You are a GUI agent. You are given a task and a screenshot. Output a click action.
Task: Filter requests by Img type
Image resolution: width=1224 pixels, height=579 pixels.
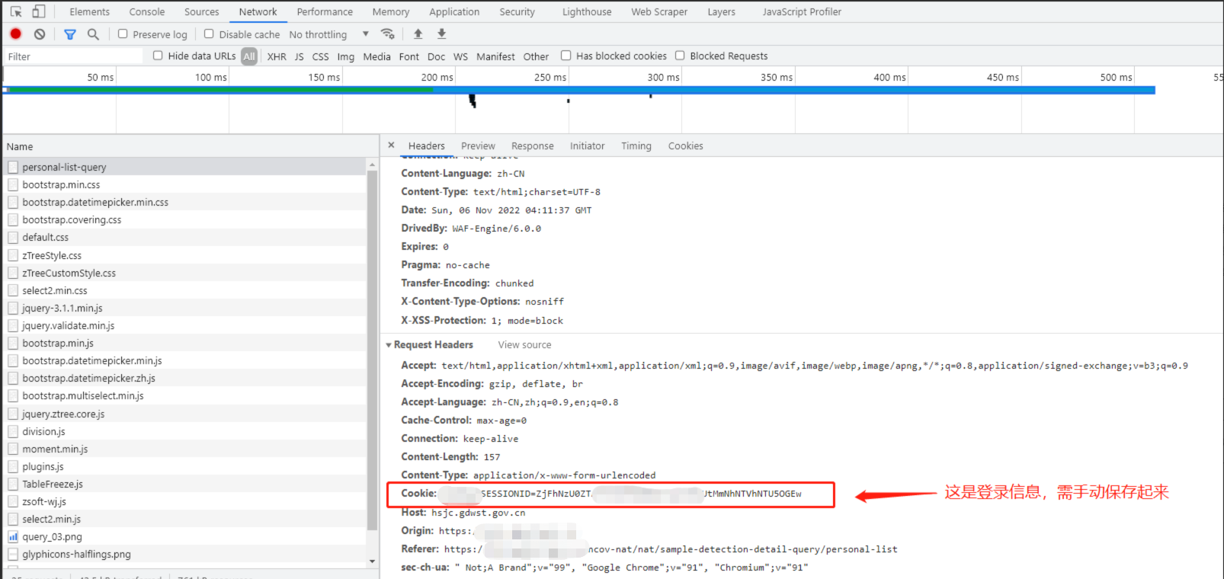click(x=346, y=56)
